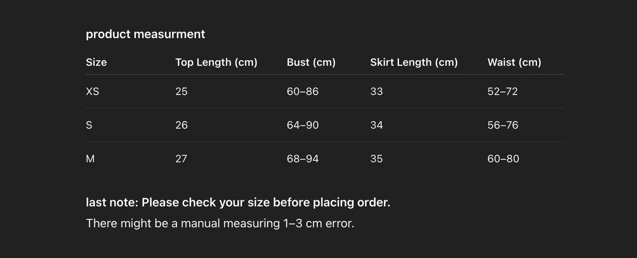Image resolution: width=637 pixels, height=258 pixels.
Task: Click the S top length value 26
Action: click(182, 125)
